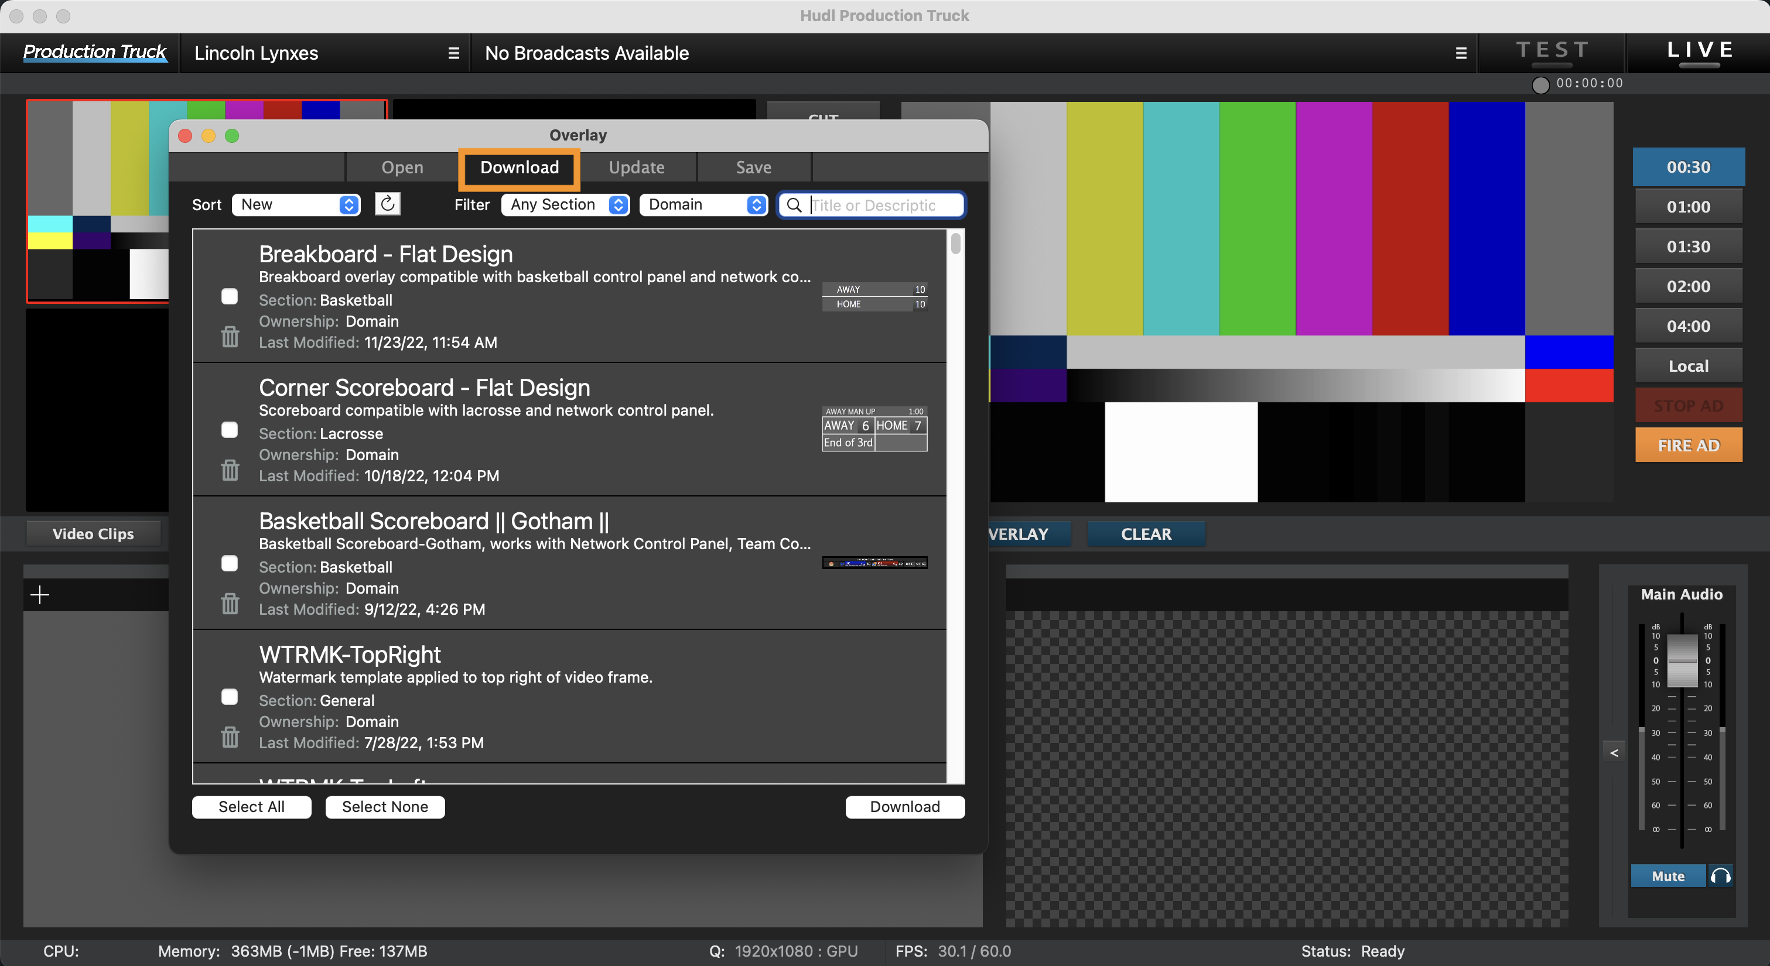Switch to the Update tab
The image size is (1770, 966).
click(635, 167)
